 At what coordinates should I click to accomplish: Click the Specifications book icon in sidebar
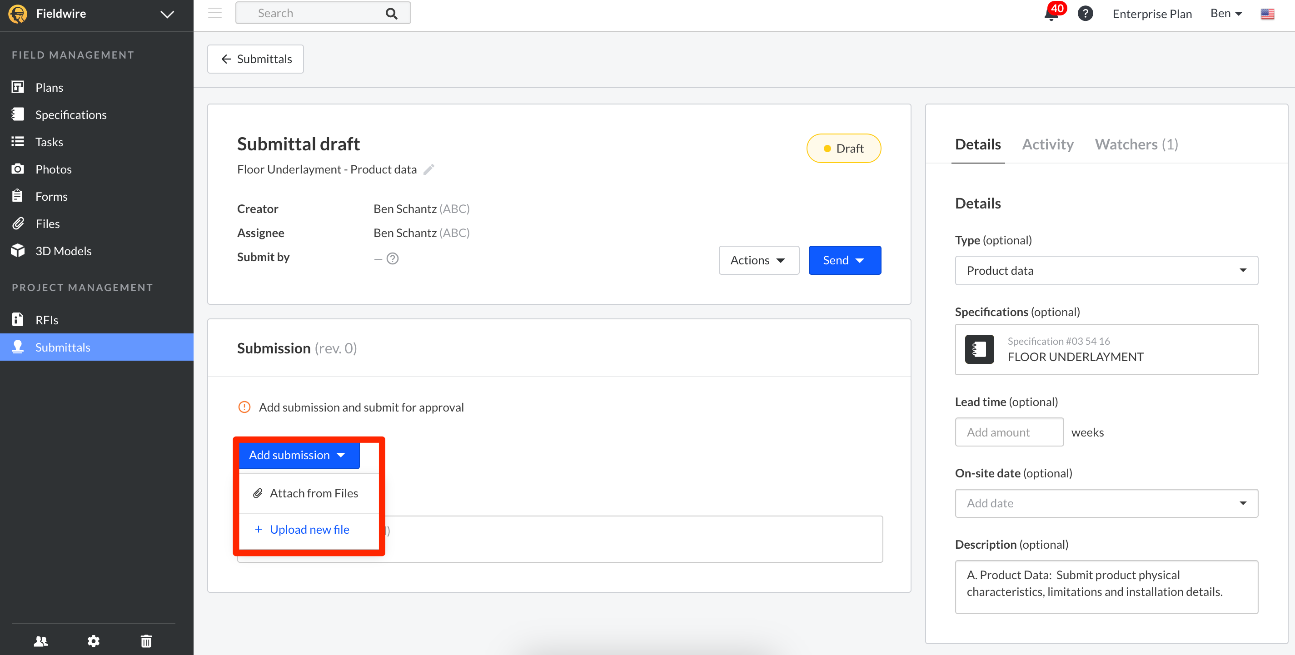(18, 114)
